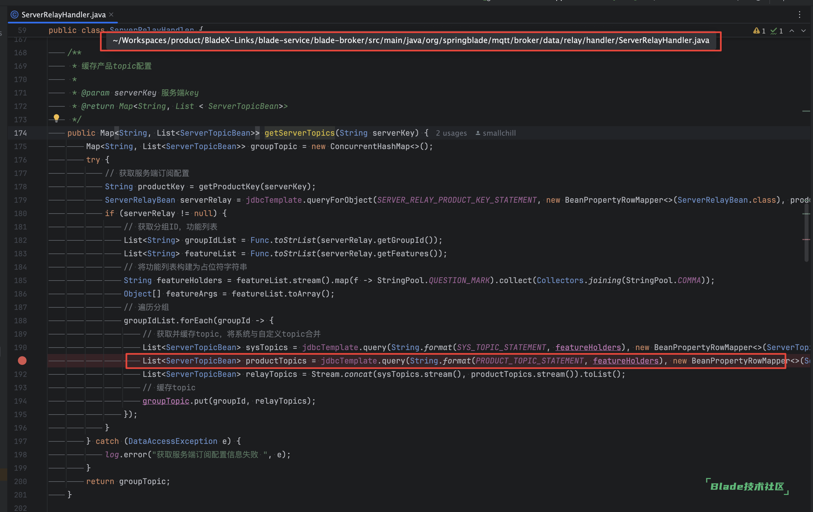Click 'return' keyword on line 200

tap(100, 482)
